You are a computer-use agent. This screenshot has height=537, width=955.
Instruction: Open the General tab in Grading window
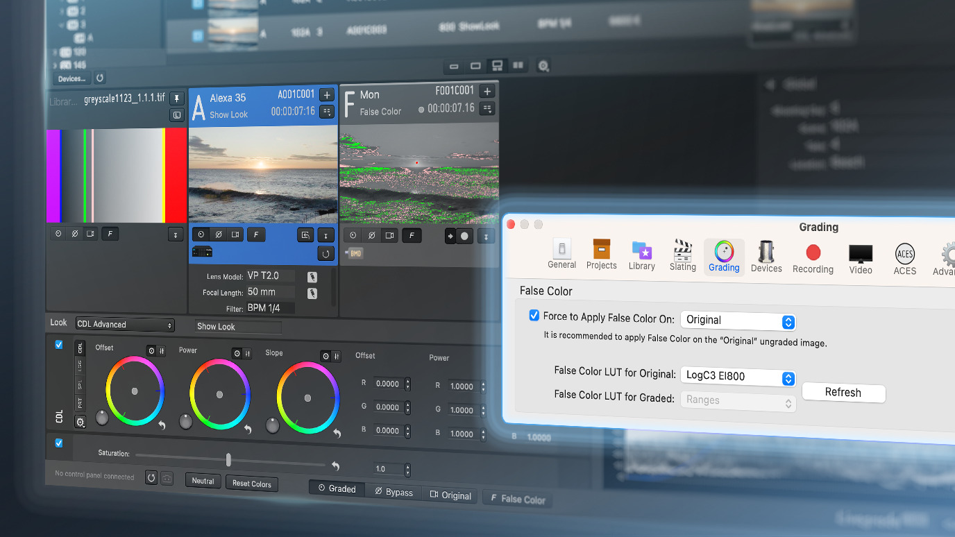(561, 254)
